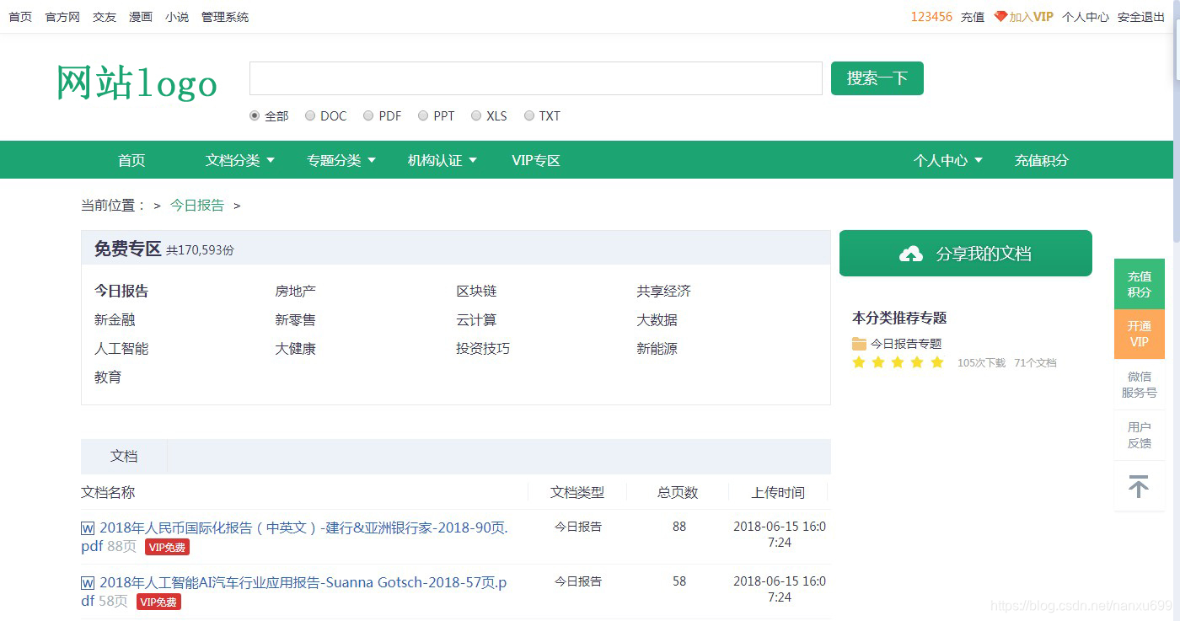This screenshot has width=1180, height=621.
Task: Select the 全部 radio button
Action: click(255, 115)
